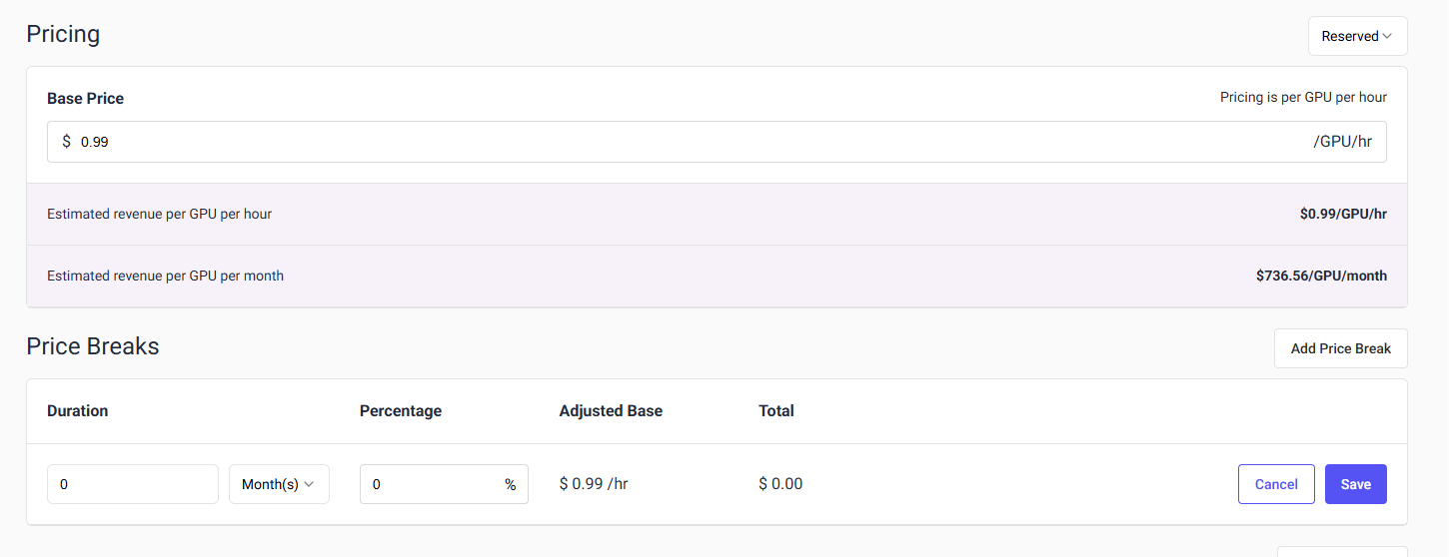Cancel the new price break
This screenshot has width=1449, height=557.
[x=1276, y=484]
